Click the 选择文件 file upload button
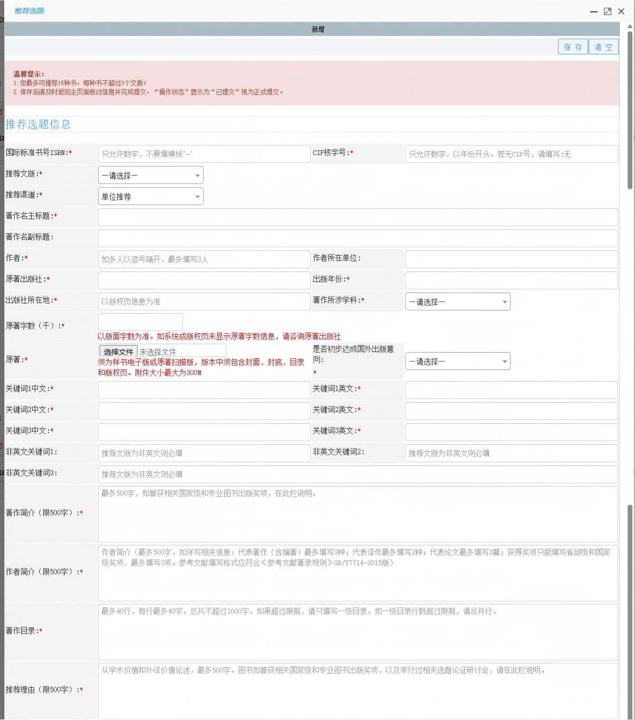This screenshot has height=720, width=635. 119,352
